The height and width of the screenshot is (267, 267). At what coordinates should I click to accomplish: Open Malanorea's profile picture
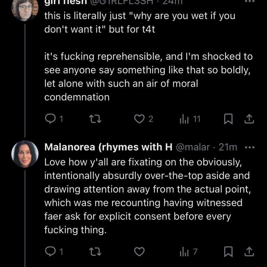[25, 154]
